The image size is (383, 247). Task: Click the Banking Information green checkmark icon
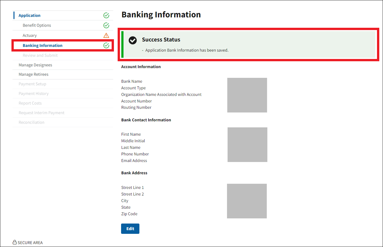[x=106, y=46]
